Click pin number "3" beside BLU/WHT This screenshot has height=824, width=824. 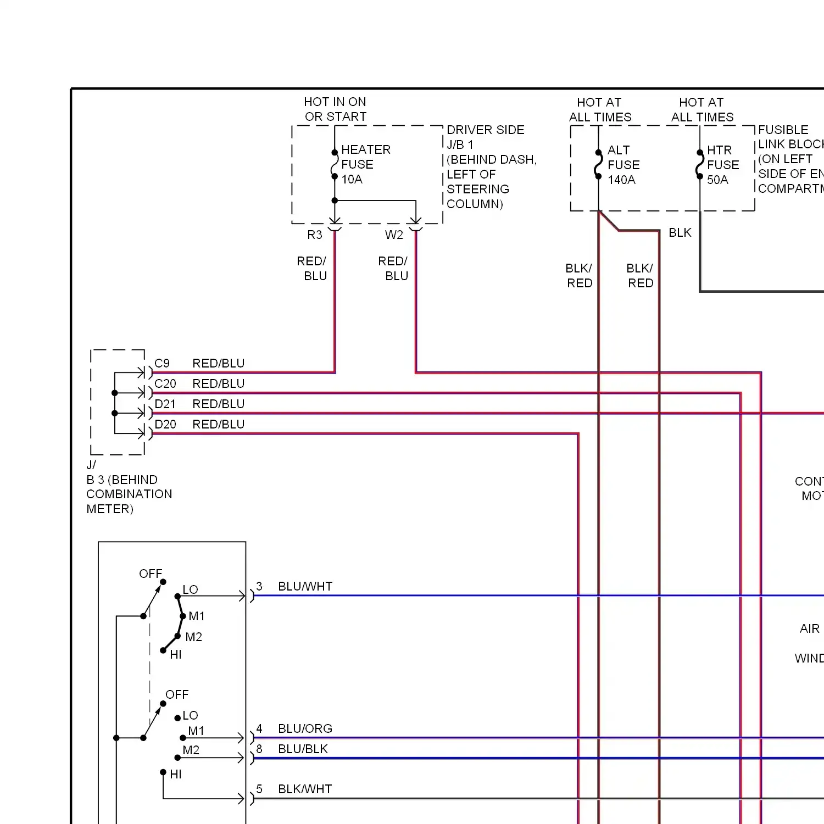click(259, 587)
